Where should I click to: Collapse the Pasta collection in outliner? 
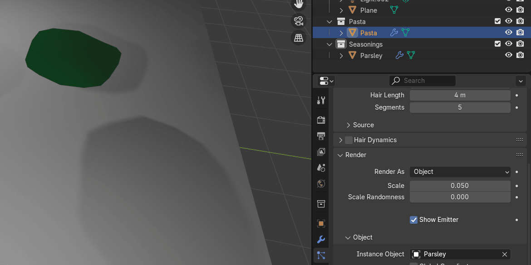click(330, 21)
